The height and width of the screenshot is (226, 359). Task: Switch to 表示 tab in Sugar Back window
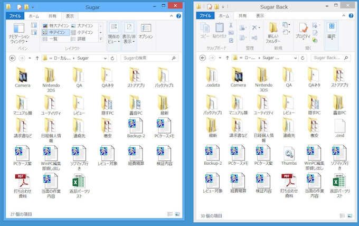[260, 16]
